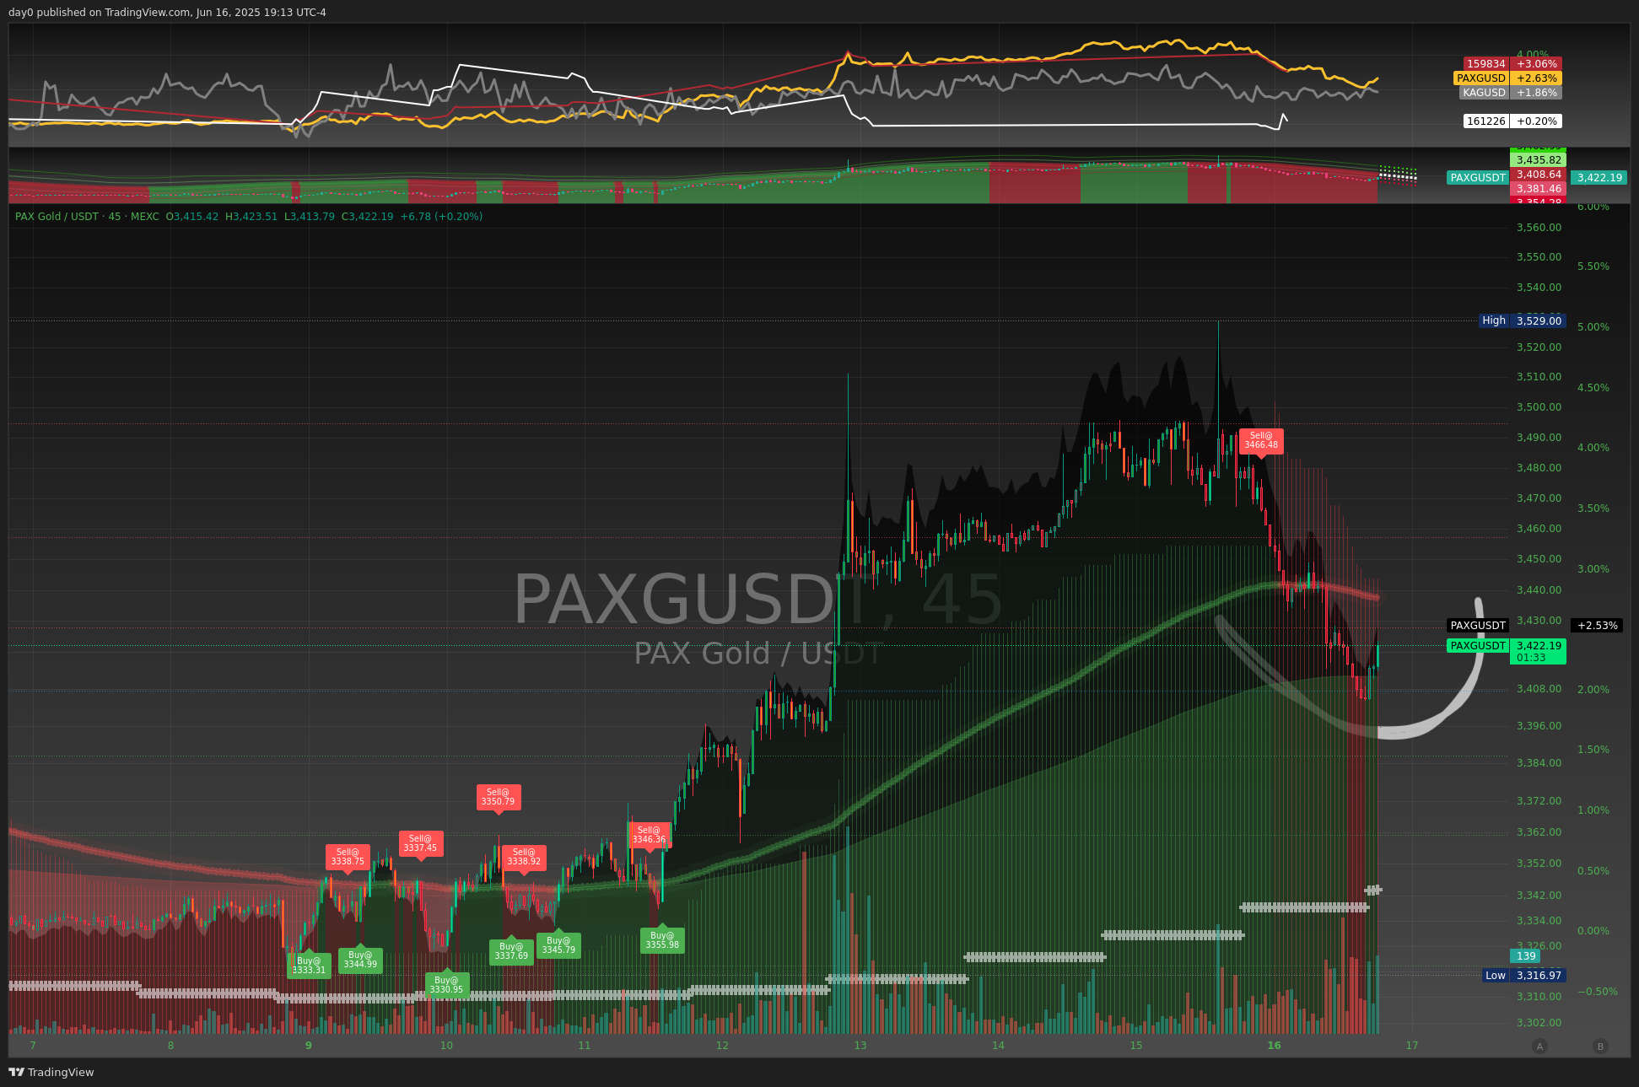Select the Sell@ 3350.79 signal marker
This screenshot has height=1087, width=1639.
pyautogui.click(x=499, y=797)
